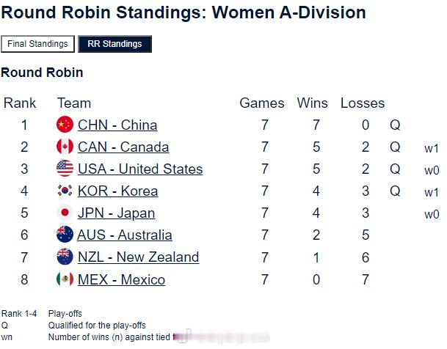Switch to the Final Standings tab
This screenshot has height=349, width=447.
37,44
